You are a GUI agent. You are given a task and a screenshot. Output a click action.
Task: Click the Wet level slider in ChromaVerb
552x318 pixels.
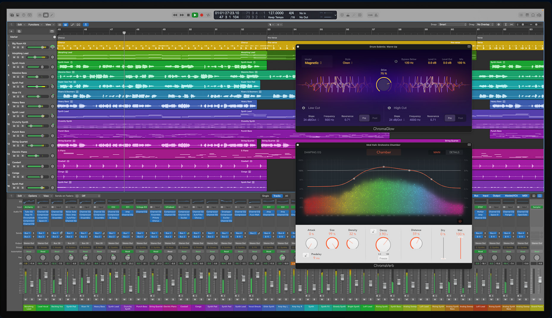(460, 248)
